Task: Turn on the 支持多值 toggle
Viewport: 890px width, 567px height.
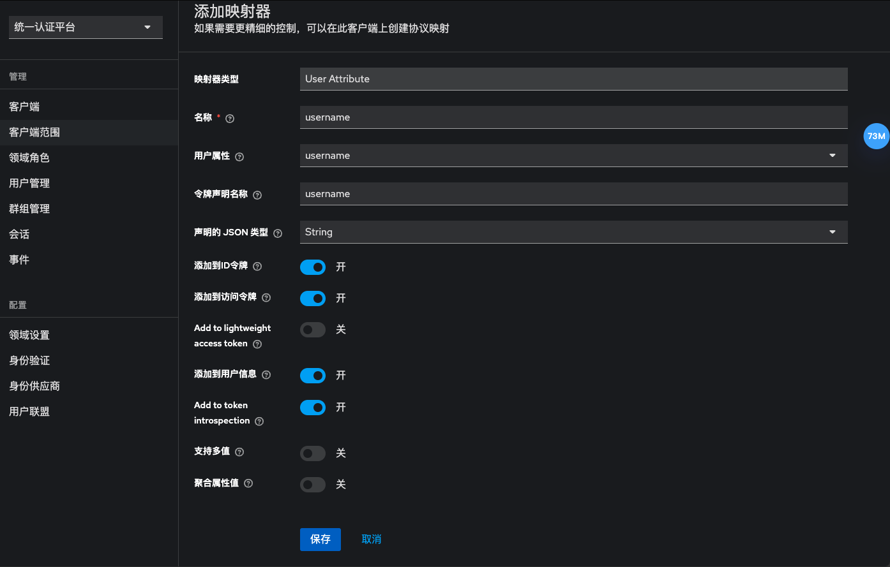Action: 313,453
